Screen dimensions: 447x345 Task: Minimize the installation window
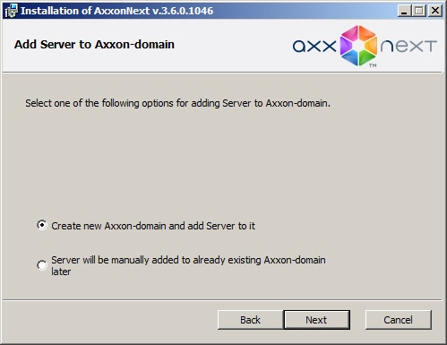(x=404, y=11)
